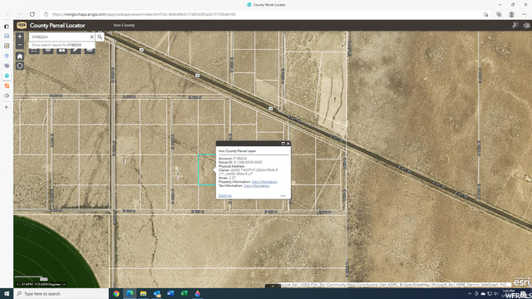Click the Zoom to link in popup

point(225,196)
